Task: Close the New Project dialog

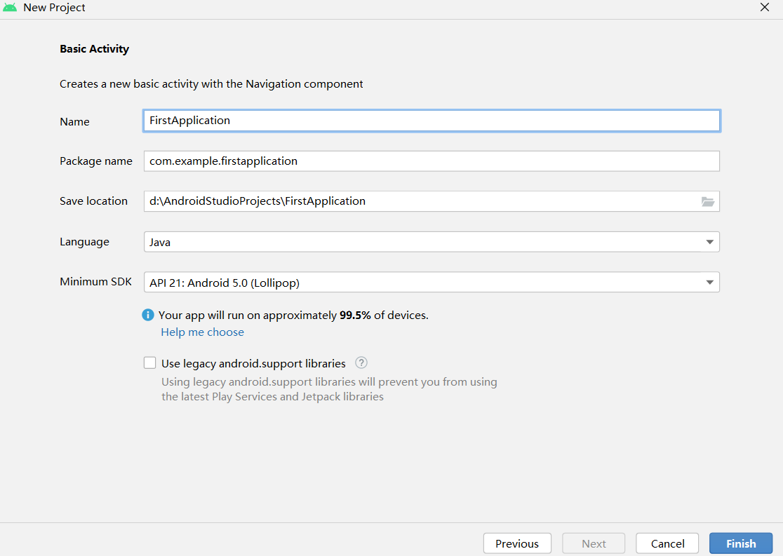Action: tap(765, 8)
